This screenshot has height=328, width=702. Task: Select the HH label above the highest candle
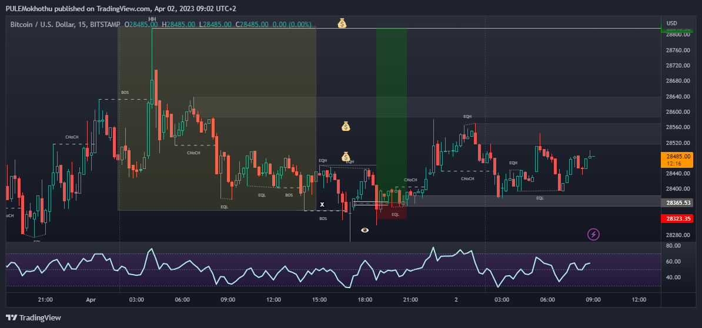coord(152,19)
